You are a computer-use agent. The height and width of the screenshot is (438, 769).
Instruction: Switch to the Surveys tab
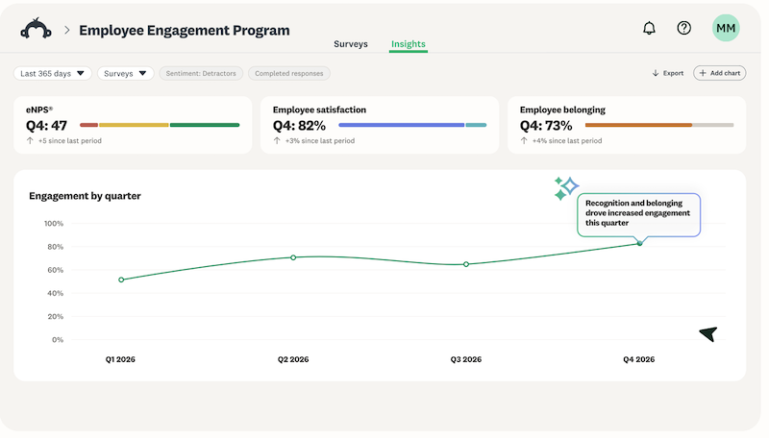[x=351, y=44]
